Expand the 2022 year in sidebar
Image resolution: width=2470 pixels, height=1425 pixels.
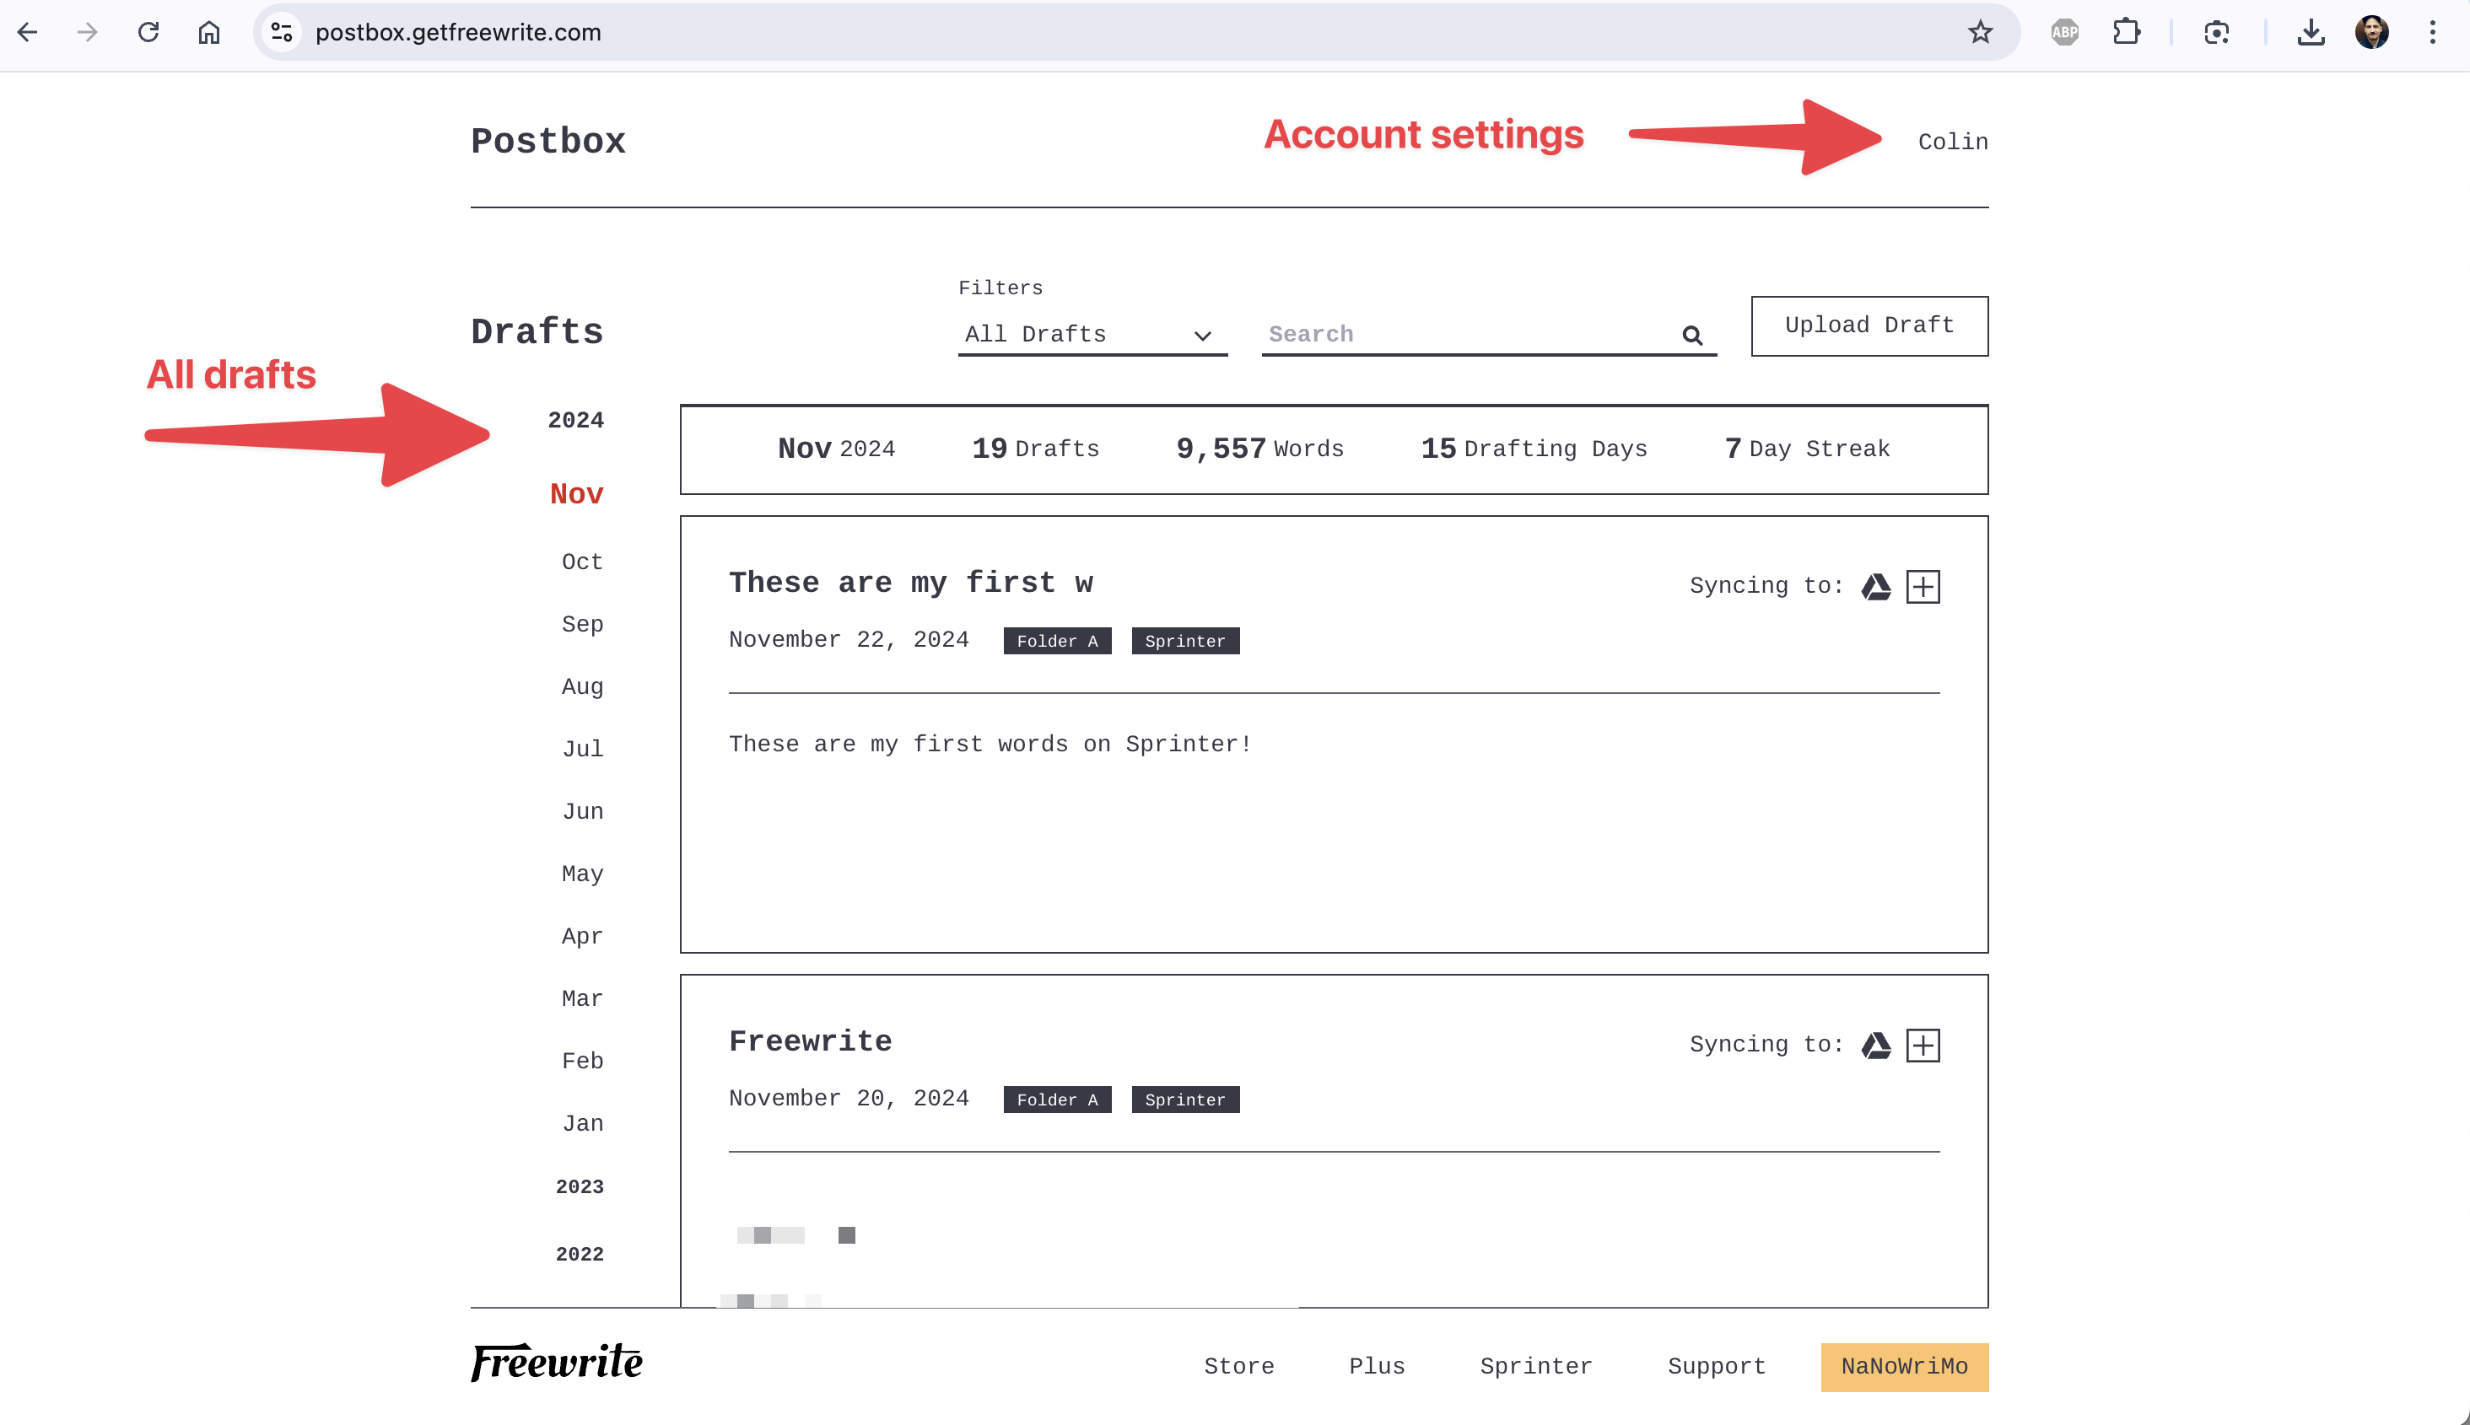point(580,1255)
